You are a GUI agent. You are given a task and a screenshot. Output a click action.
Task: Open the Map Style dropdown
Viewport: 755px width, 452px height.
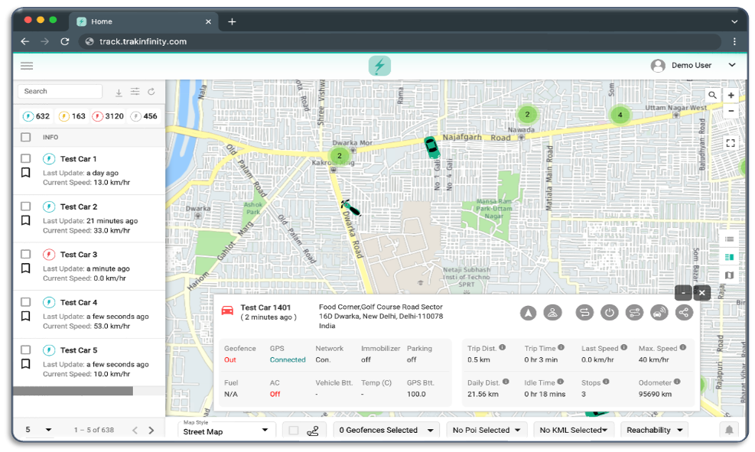coord(227,431)
